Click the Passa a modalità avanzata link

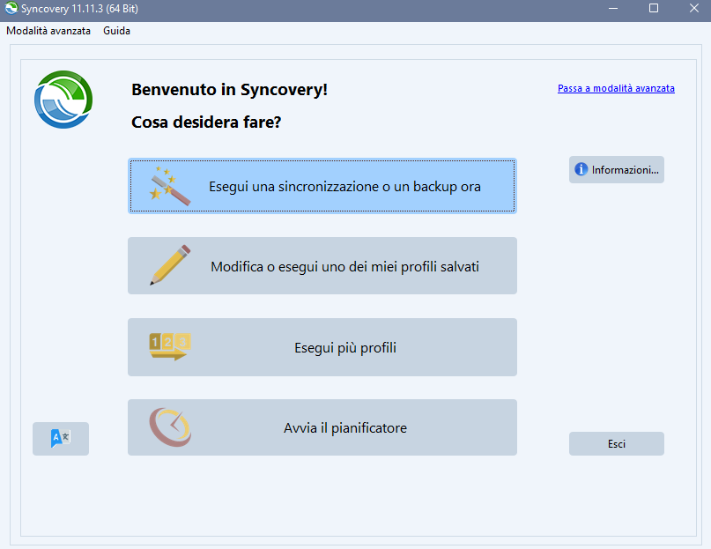point(616,88)
